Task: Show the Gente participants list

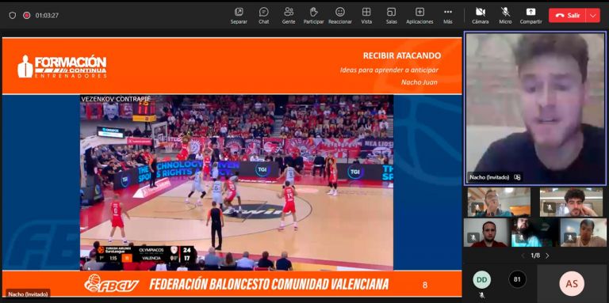Action: point(289,16)
